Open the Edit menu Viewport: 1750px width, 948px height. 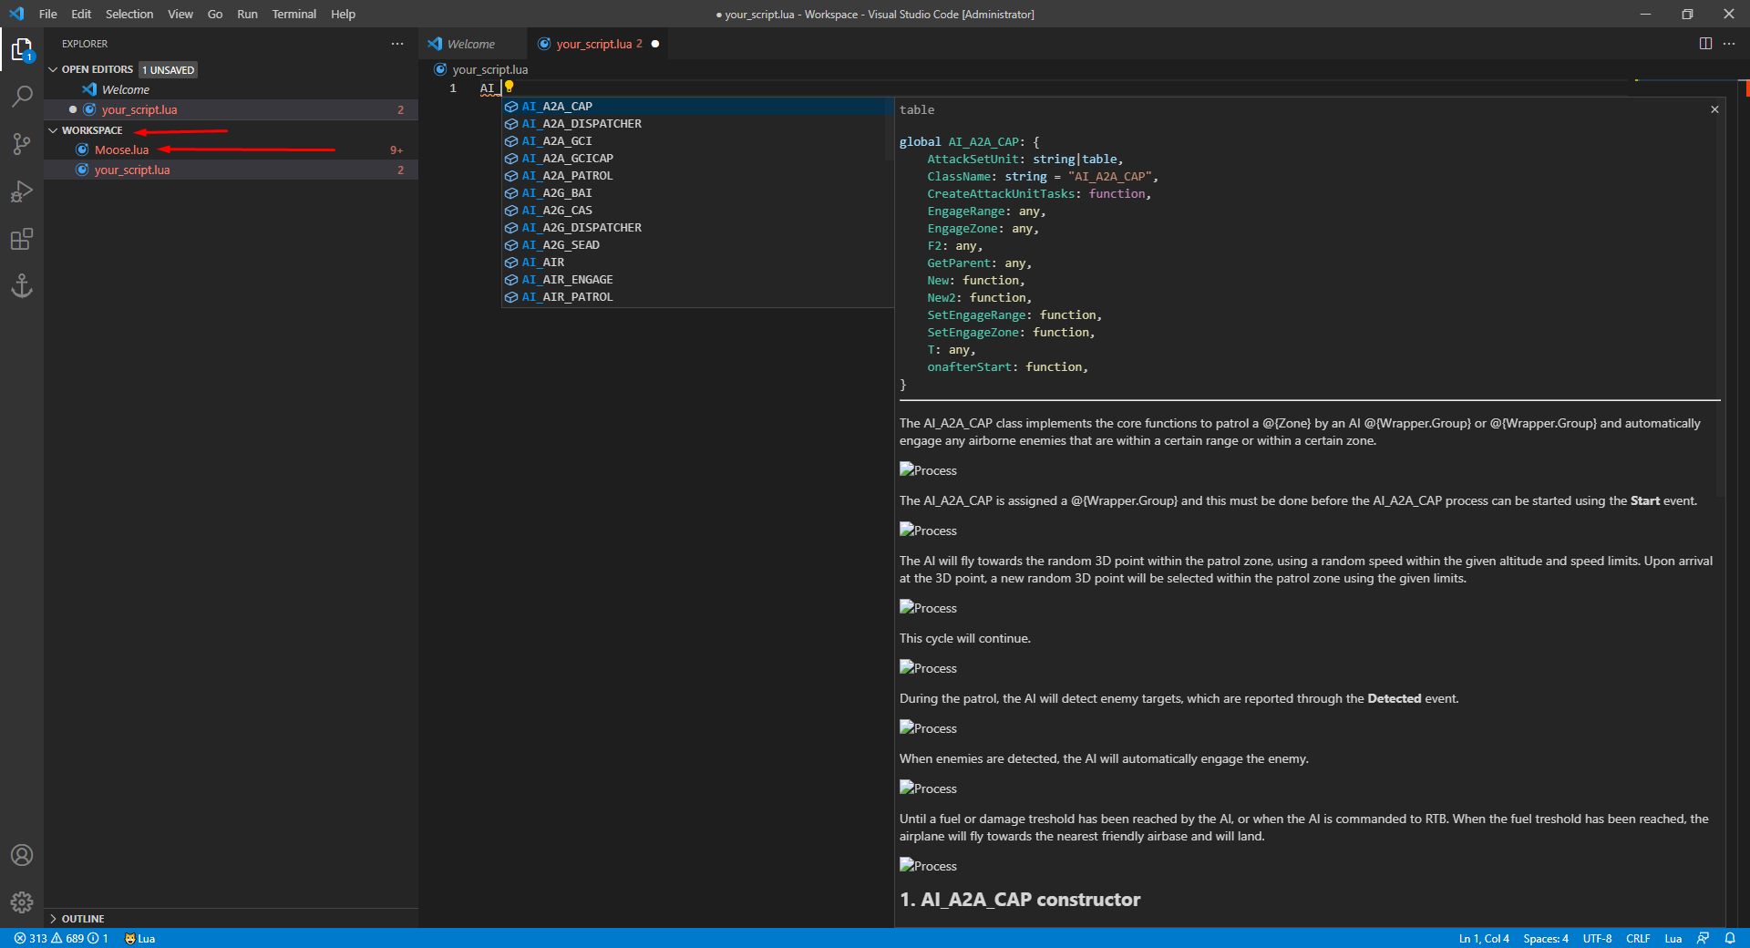pos(81,14)
